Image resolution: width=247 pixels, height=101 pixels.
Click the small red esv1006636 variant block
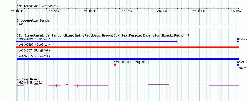(115, 65)
